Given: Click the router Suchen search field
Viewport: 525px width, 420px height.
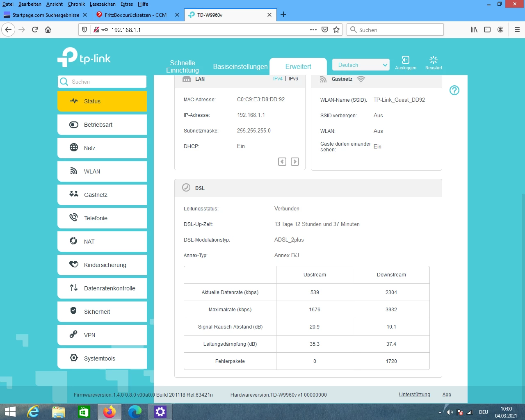Looking at the screenshot, I should click(x=102, y=82).
